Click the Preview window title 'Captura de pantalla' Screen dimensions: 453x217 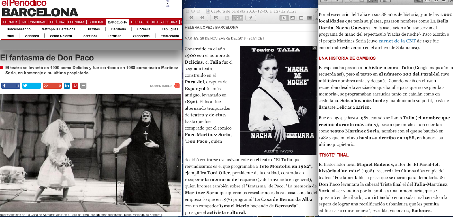254,11
